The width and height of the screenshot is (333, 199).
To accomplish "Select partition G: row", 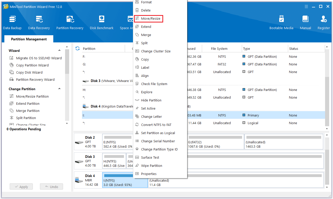I will [x=203, y=64].
